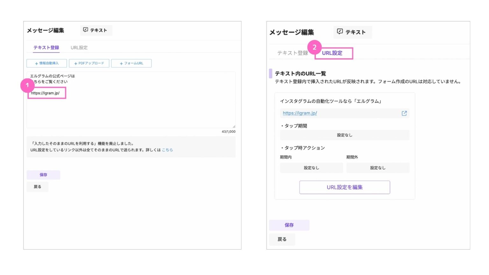Viewport: 489px width, 275px height.
Task: Go to テキスト登録 tab in right panel
Action: 292,53
